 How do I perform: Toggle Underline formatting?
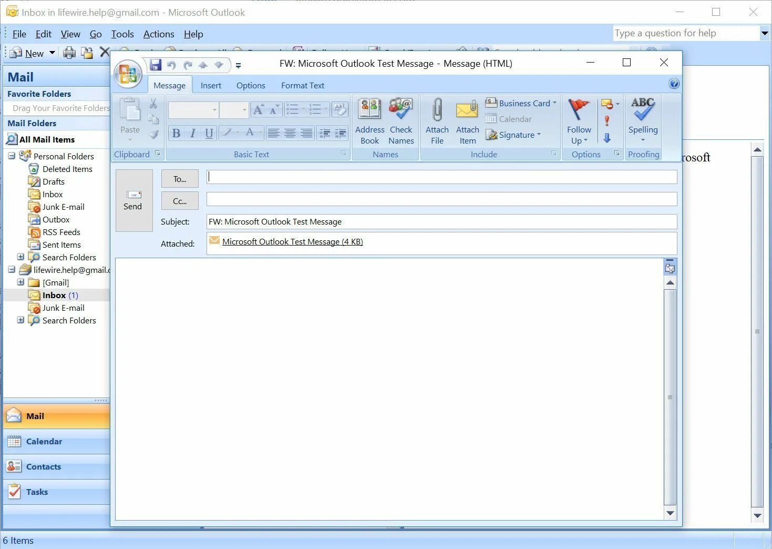[209, 133]
